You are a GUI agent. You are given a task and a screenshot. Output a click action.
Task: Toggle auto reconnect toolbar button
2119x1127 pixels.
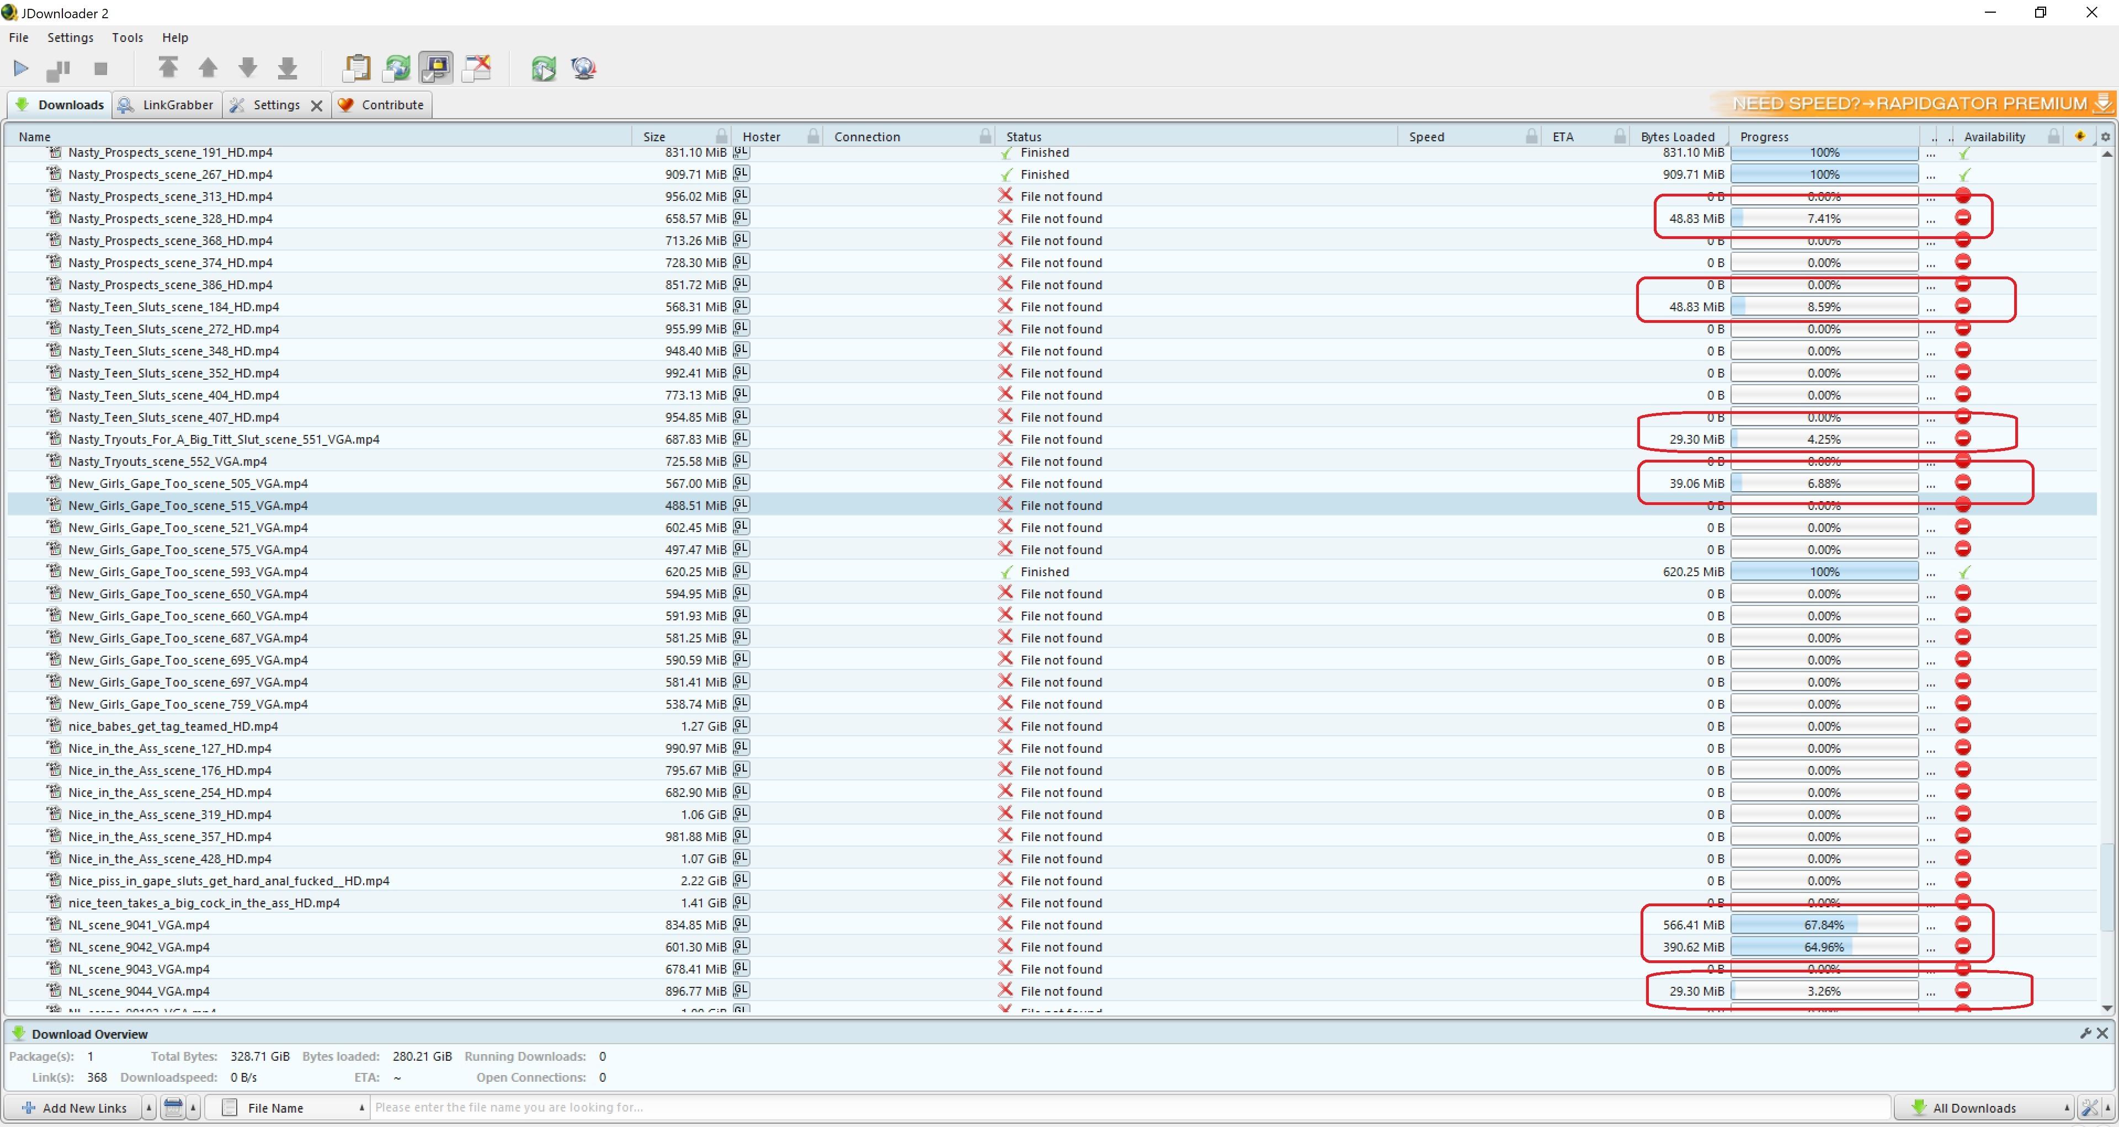(x=397, y=68)
